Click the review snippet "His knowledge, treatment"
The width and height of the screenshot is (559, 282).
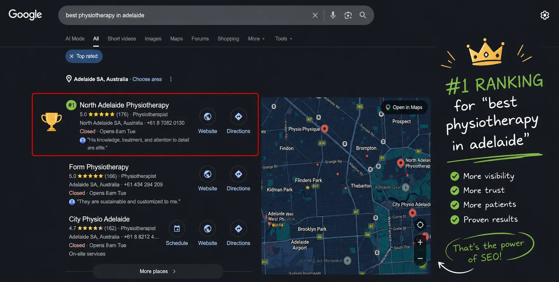138,144
